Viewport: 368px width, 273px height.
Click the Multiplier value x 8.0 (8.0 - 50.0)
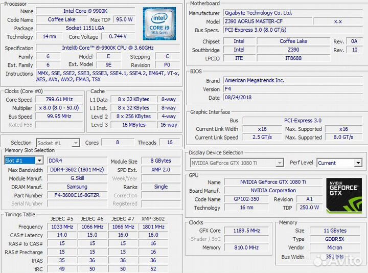pos(59,108)
